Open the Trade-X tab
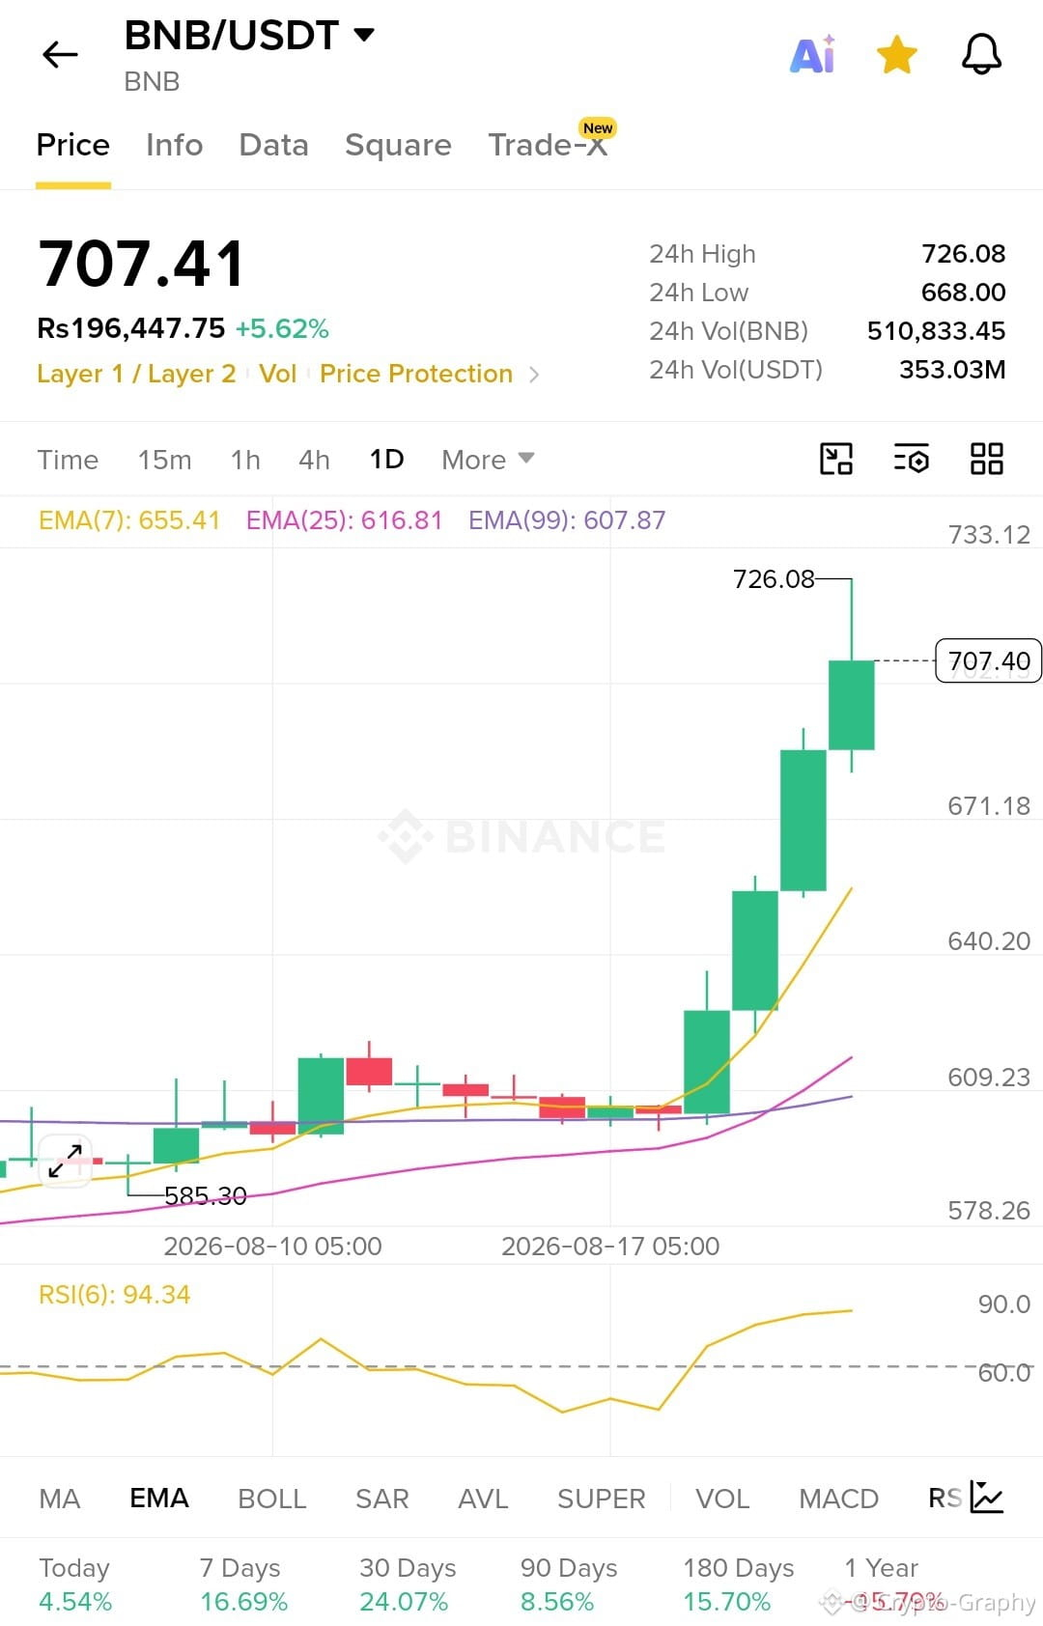This screenshot has width=1043, height=1626. 548,145
